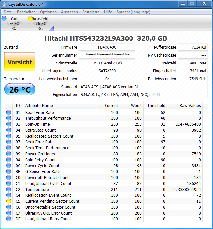Select the Reallocation Event Count attribute name
This screenshot has width=213, height=229.
pos(48,195)
